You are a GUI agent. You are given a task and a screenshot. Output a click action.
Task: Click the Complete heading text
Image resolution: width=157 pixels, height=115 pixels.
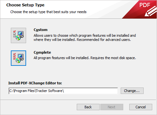pos(42,52)
